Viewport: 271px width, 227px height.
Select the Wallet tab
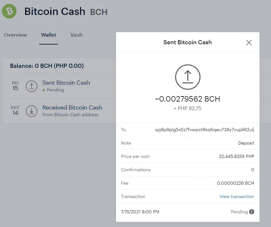[x=48, y=35]
